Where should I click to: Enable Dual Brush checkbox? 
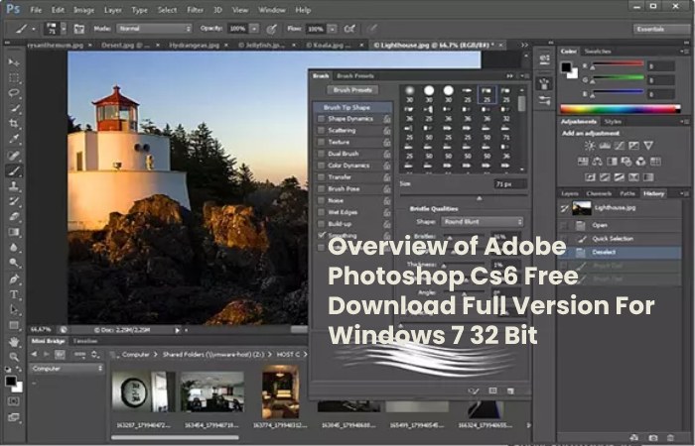coord(322,154)
